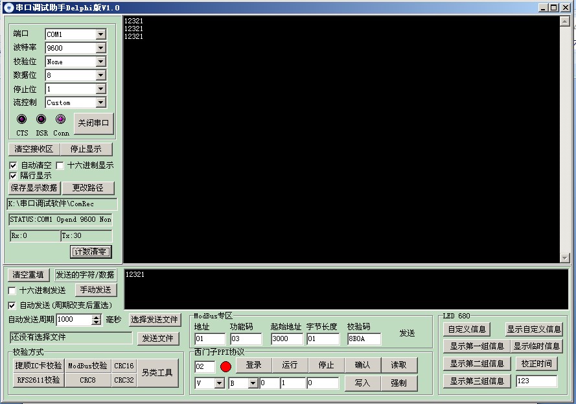Click 校验码 field 8B0A
Viewport: 576px width, 404px height.
[363, 339]
